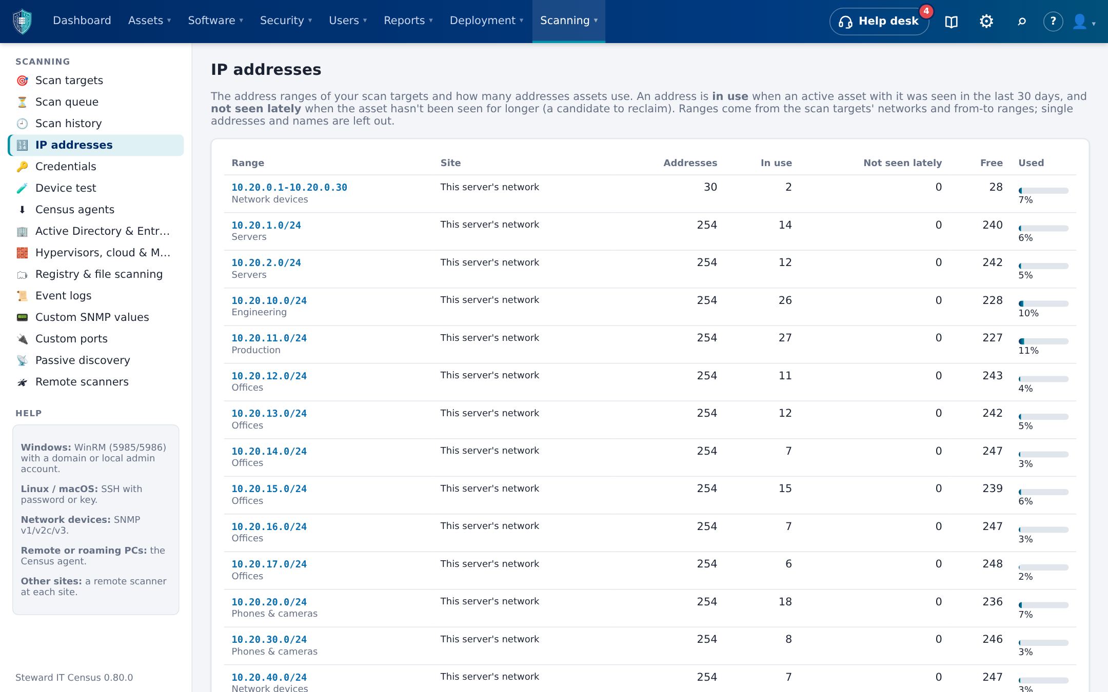The image size is (1108, 692).
Task: Open the 10.20.20.0/24 range link
Action: pos(269,602)
